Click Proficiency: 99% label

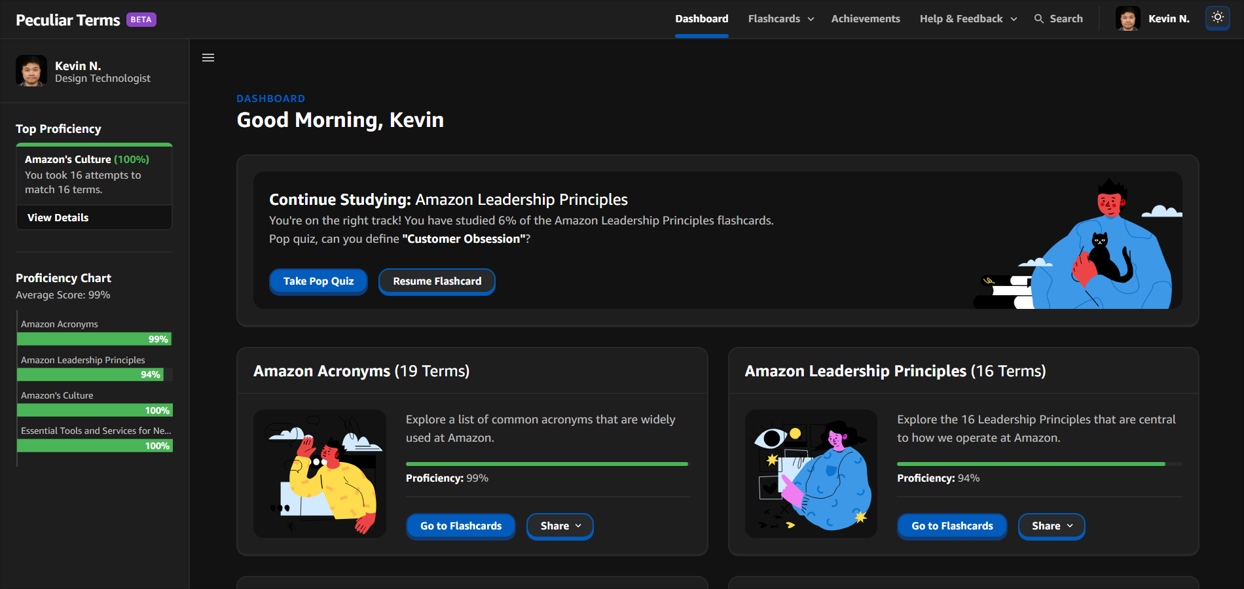(x=447, y=478)
